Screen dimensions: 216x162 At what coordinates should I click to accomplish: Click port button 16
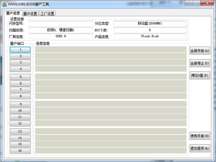[x=20, y=151]
